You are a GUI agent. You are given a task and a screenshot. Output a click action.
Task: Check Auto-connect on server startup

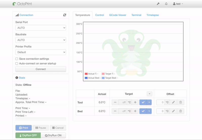(17, 64)
